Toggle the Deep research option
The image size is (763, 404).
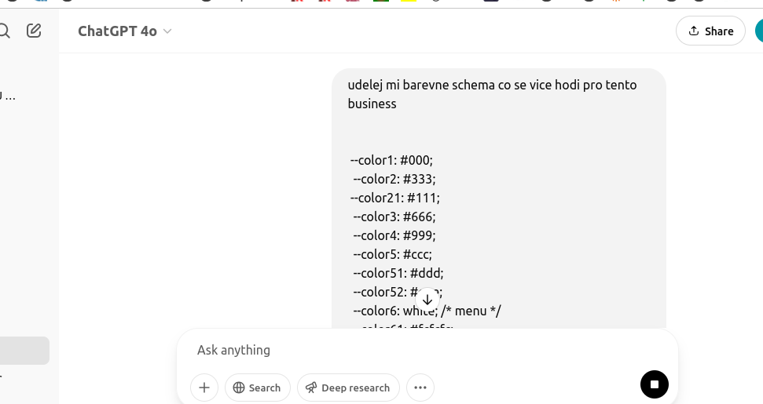coord(348,388)
